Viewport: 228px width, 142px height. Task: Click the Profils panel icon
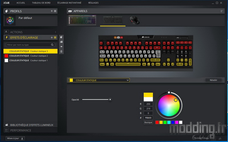[6, 11]
